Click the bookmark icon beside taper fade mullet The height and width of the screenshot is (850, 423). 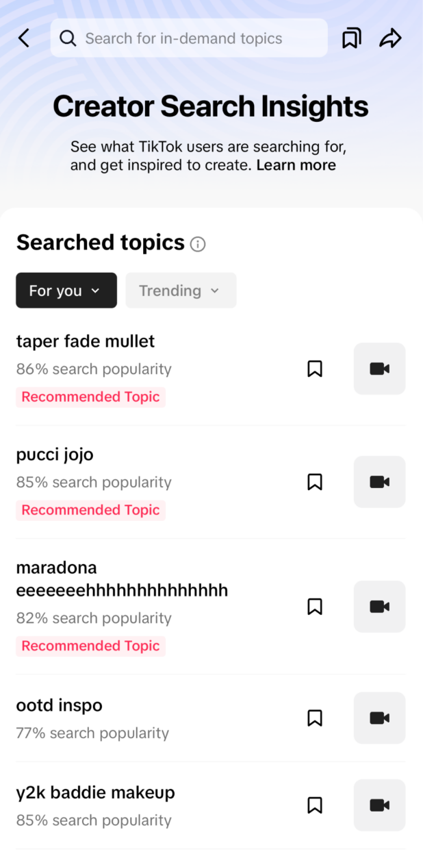[x=315, y=369]
